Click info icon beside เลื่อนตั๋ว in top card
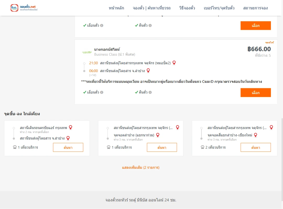This screenshot has height=209, width=283. click(x=102, y=26)
